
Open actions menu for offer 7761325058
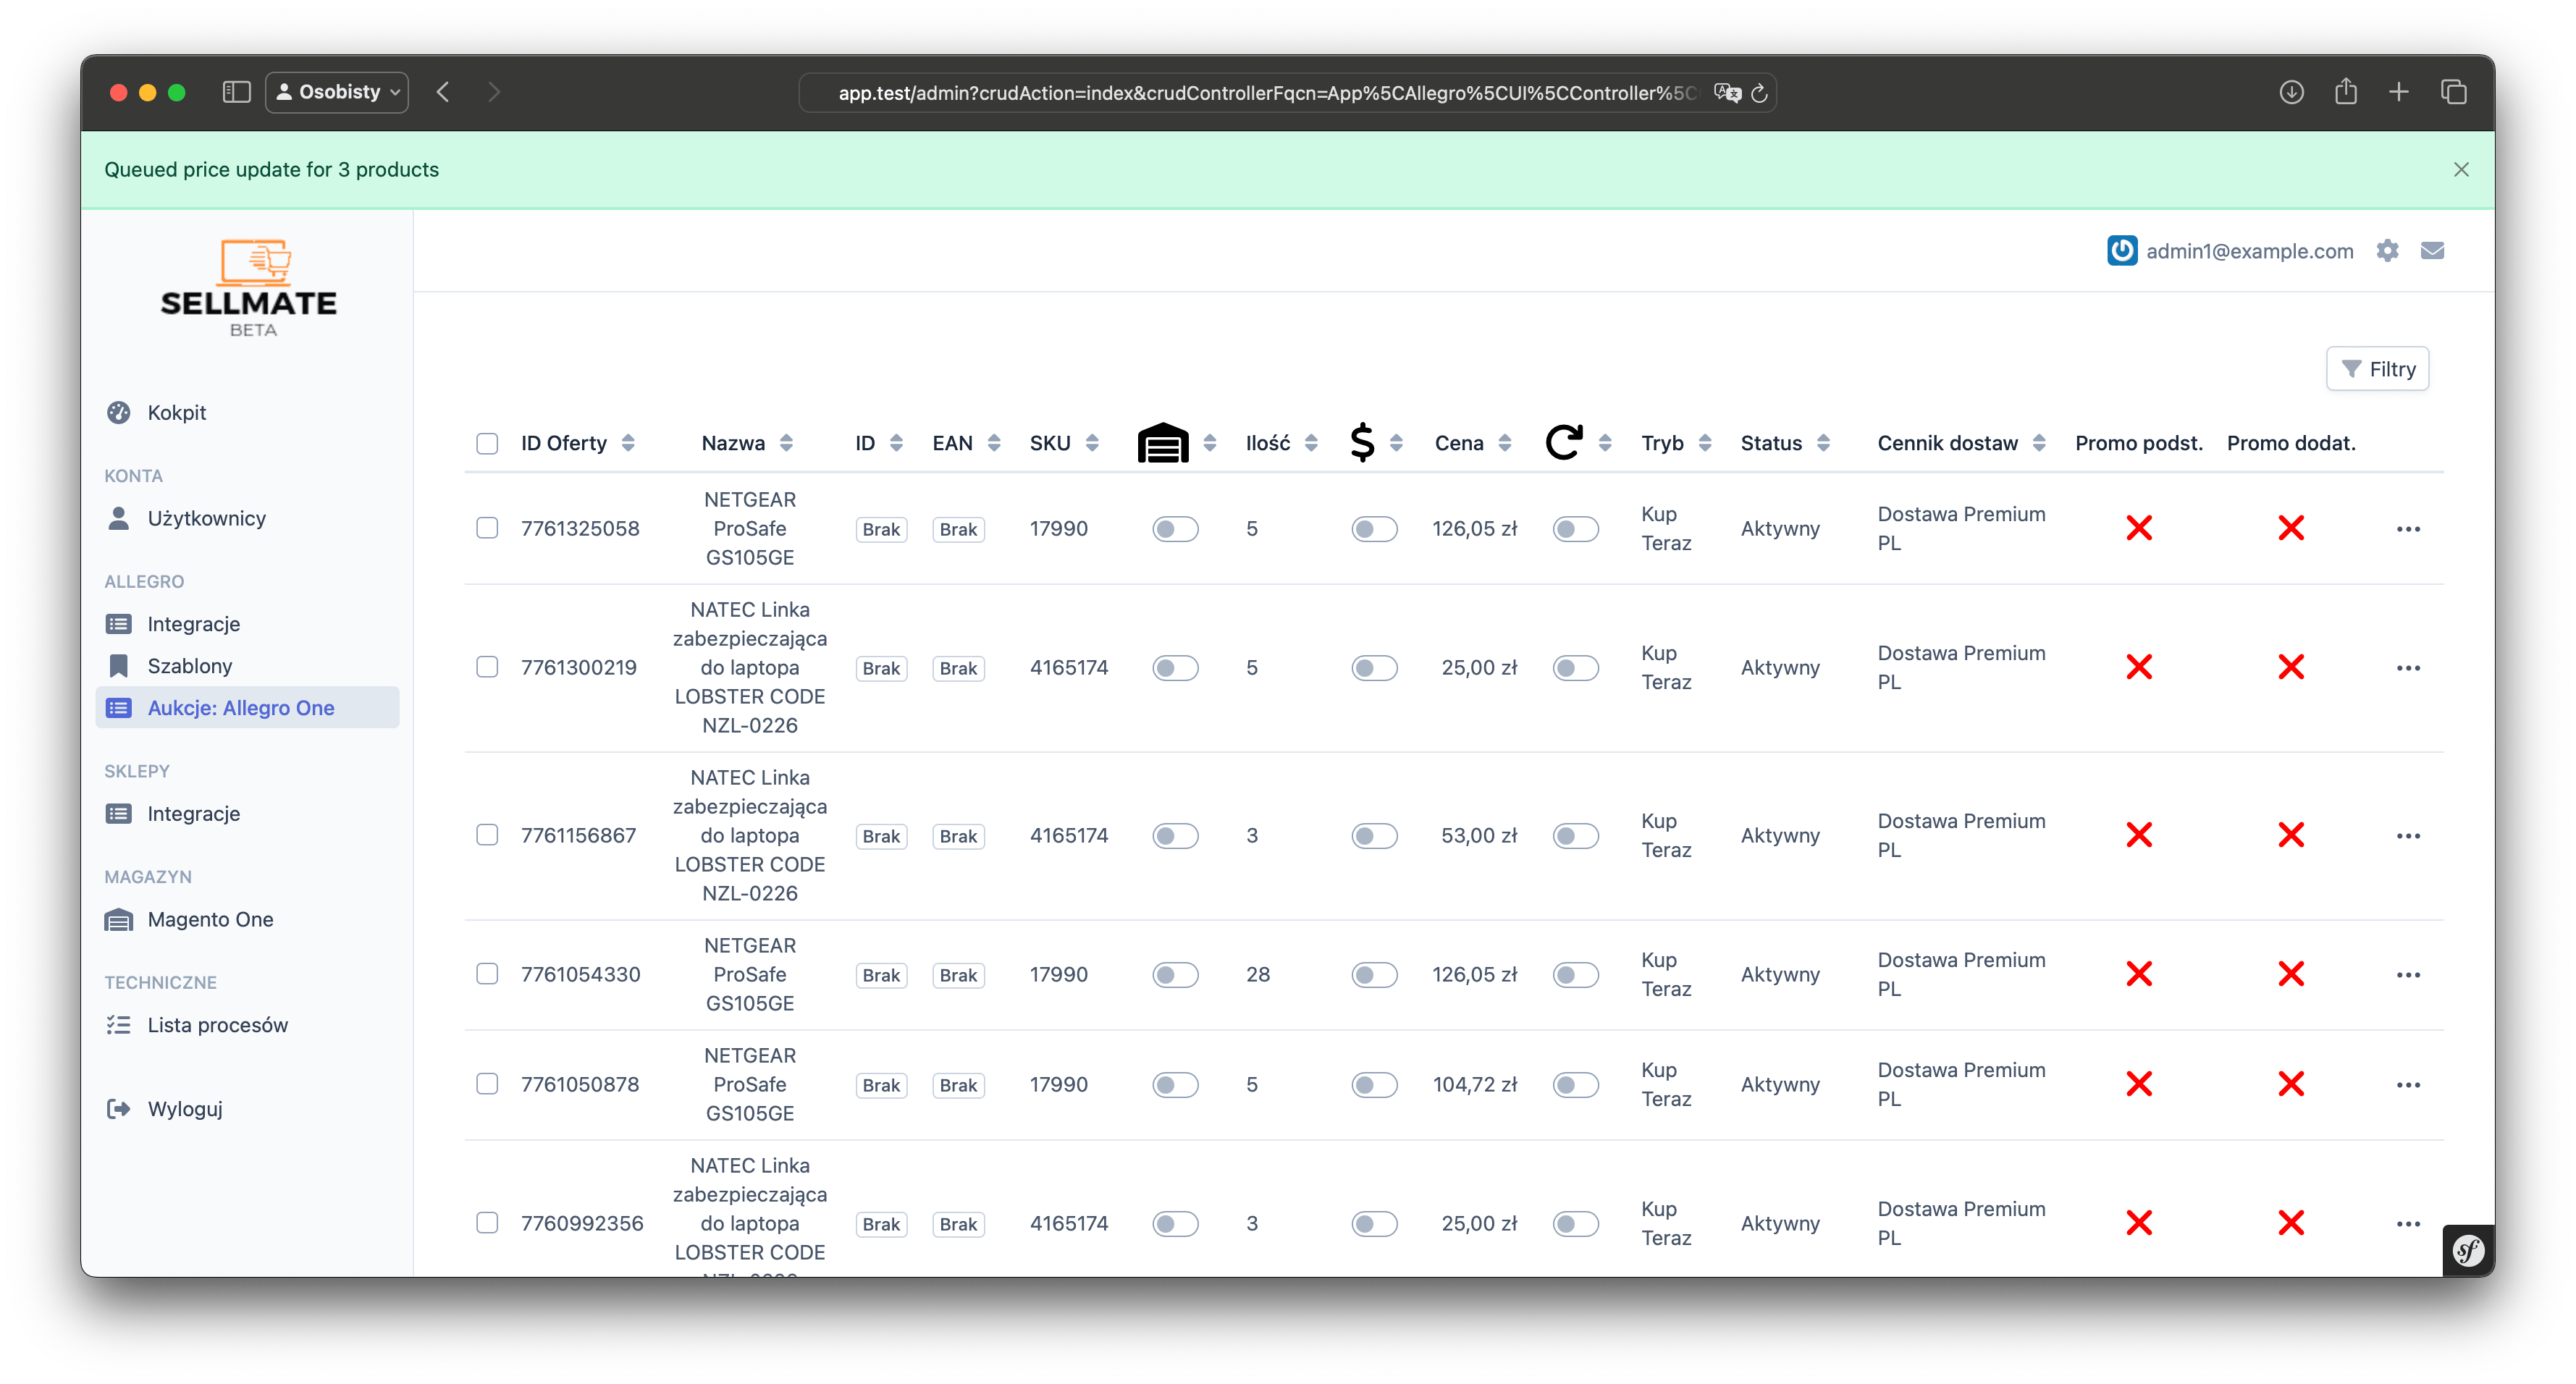coord(2408,529)
